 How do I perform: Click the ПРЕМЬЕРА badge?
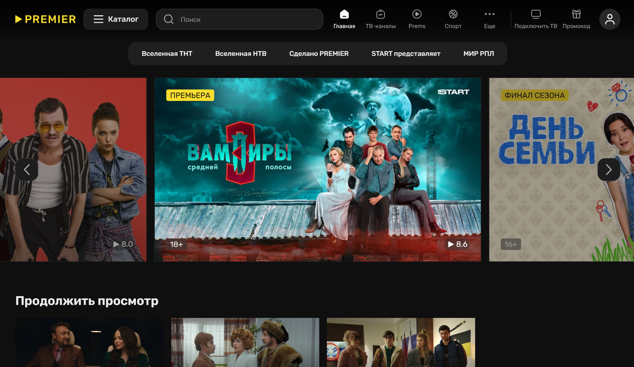coord(190,96)
